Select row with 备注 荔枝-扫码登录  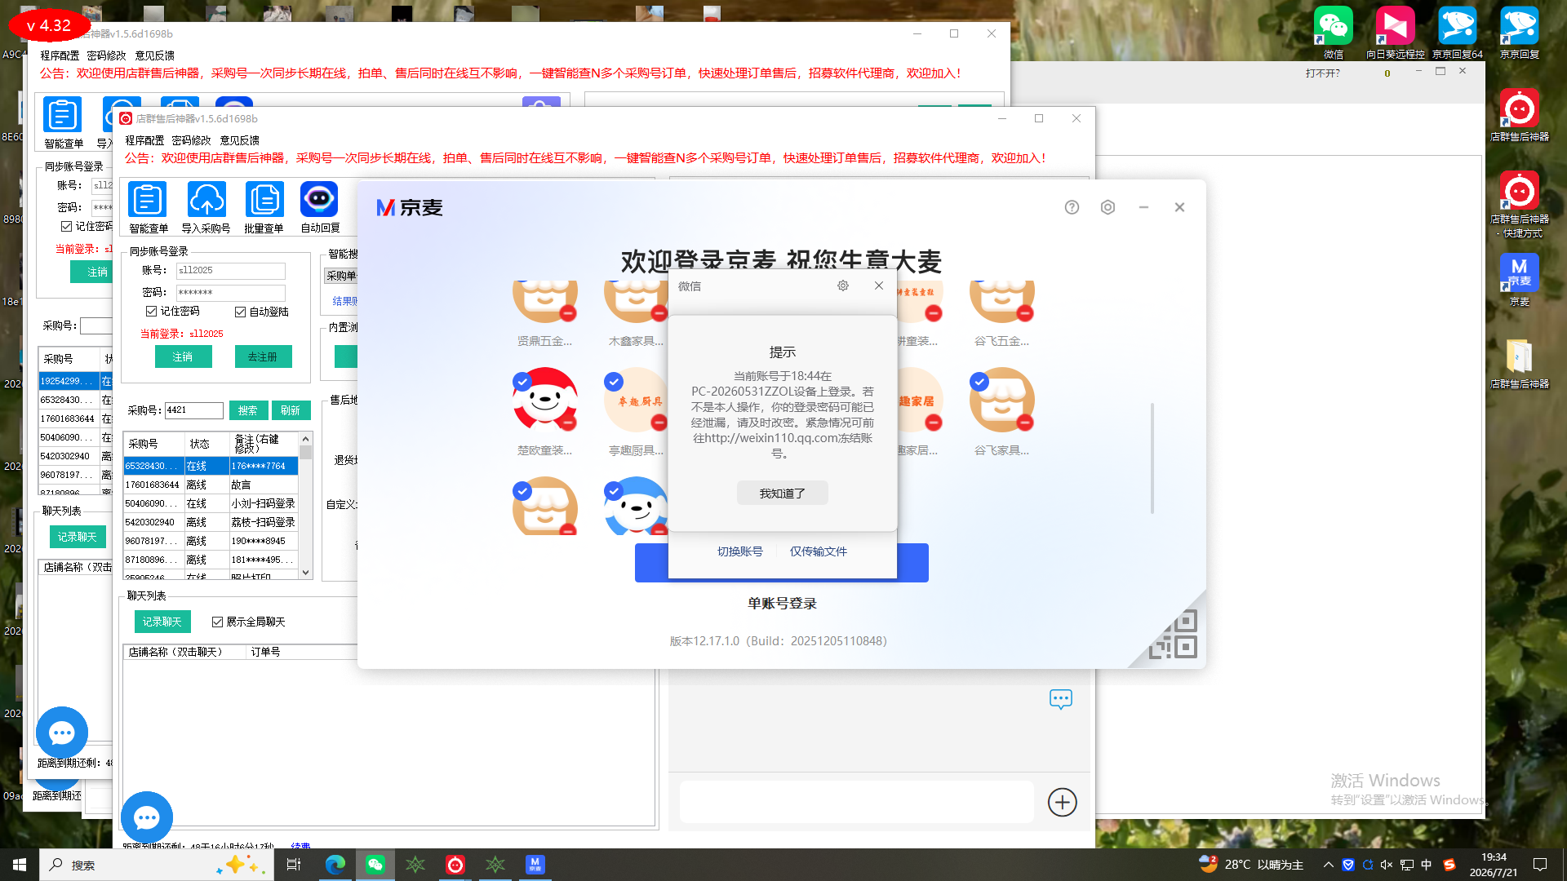pyautogui.click(x=211, y=522)
